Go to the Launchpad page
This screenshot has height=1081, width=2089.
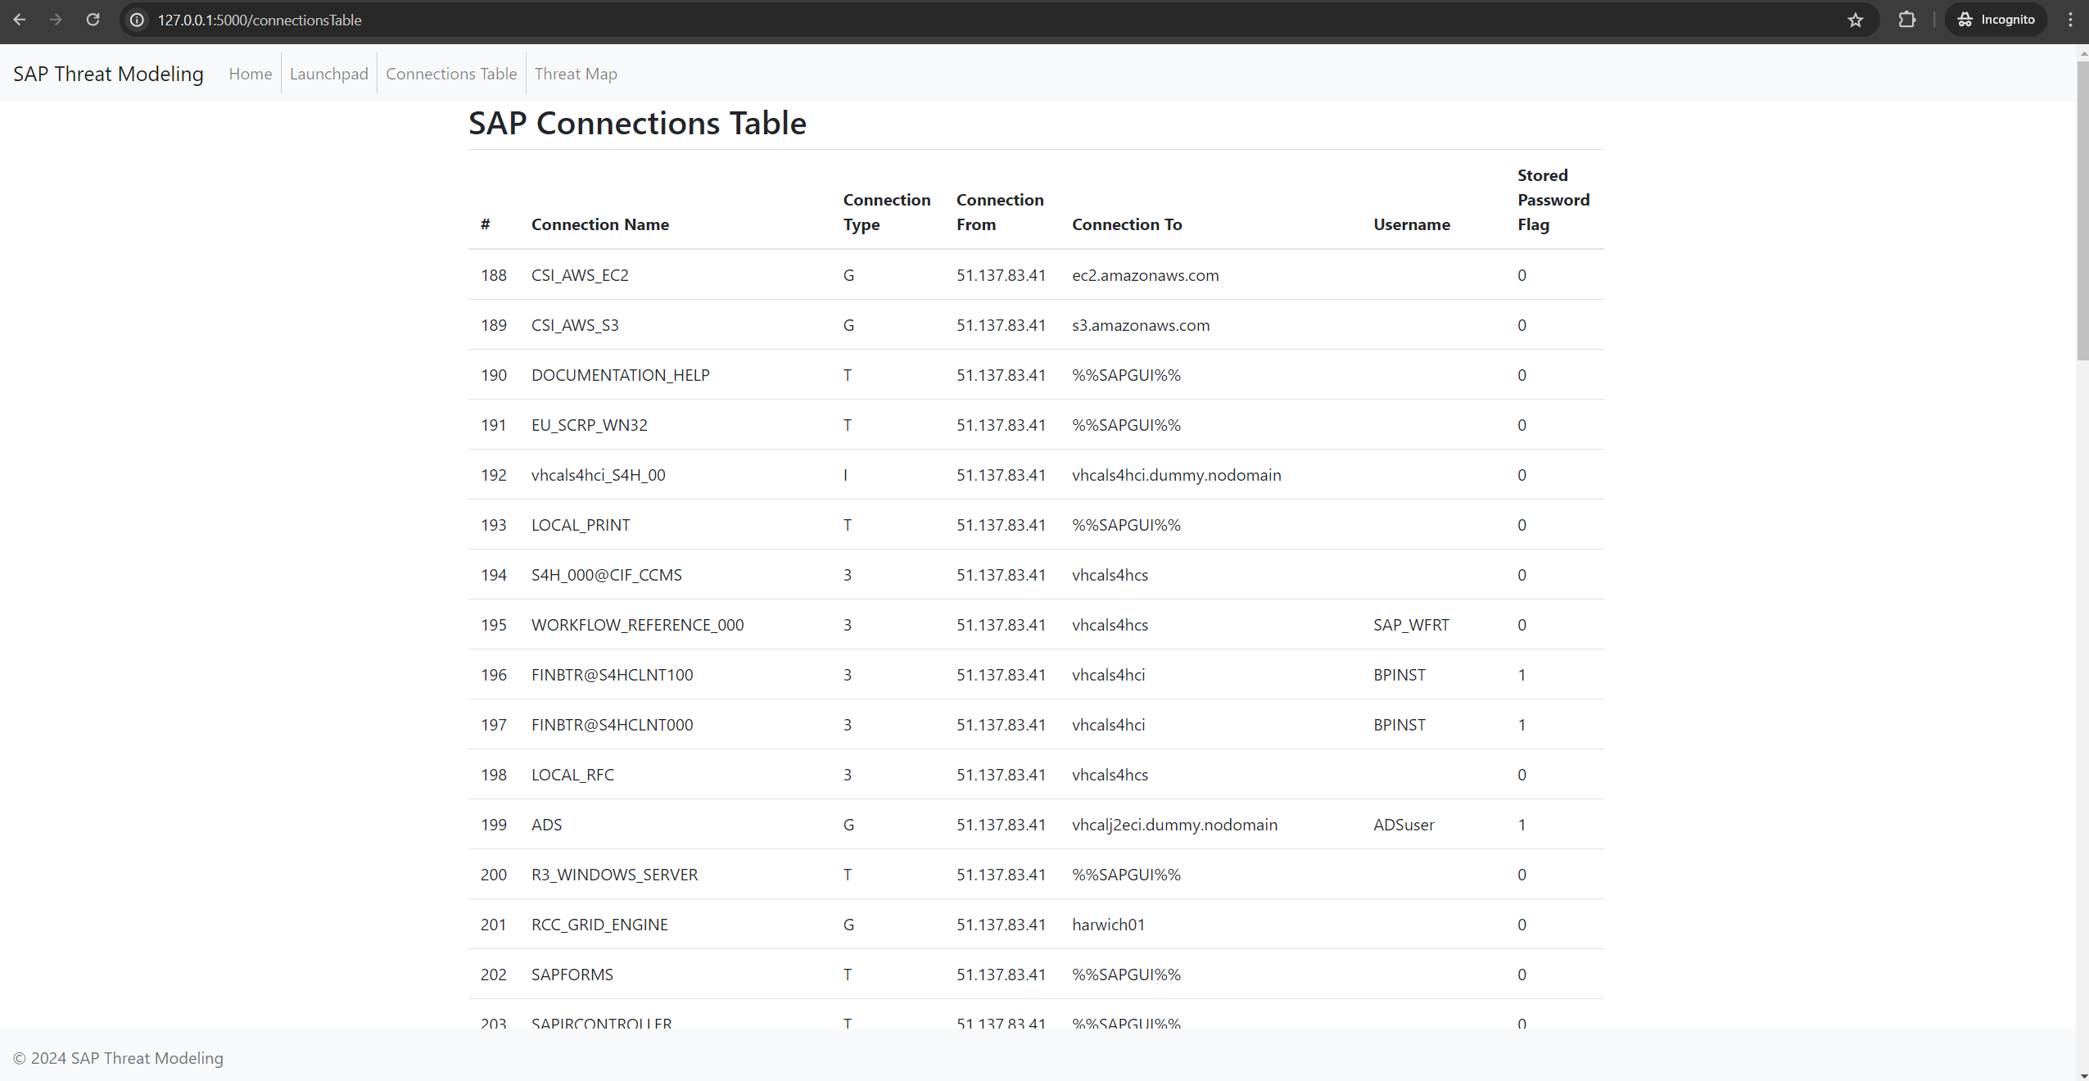(x=328, y=74)
